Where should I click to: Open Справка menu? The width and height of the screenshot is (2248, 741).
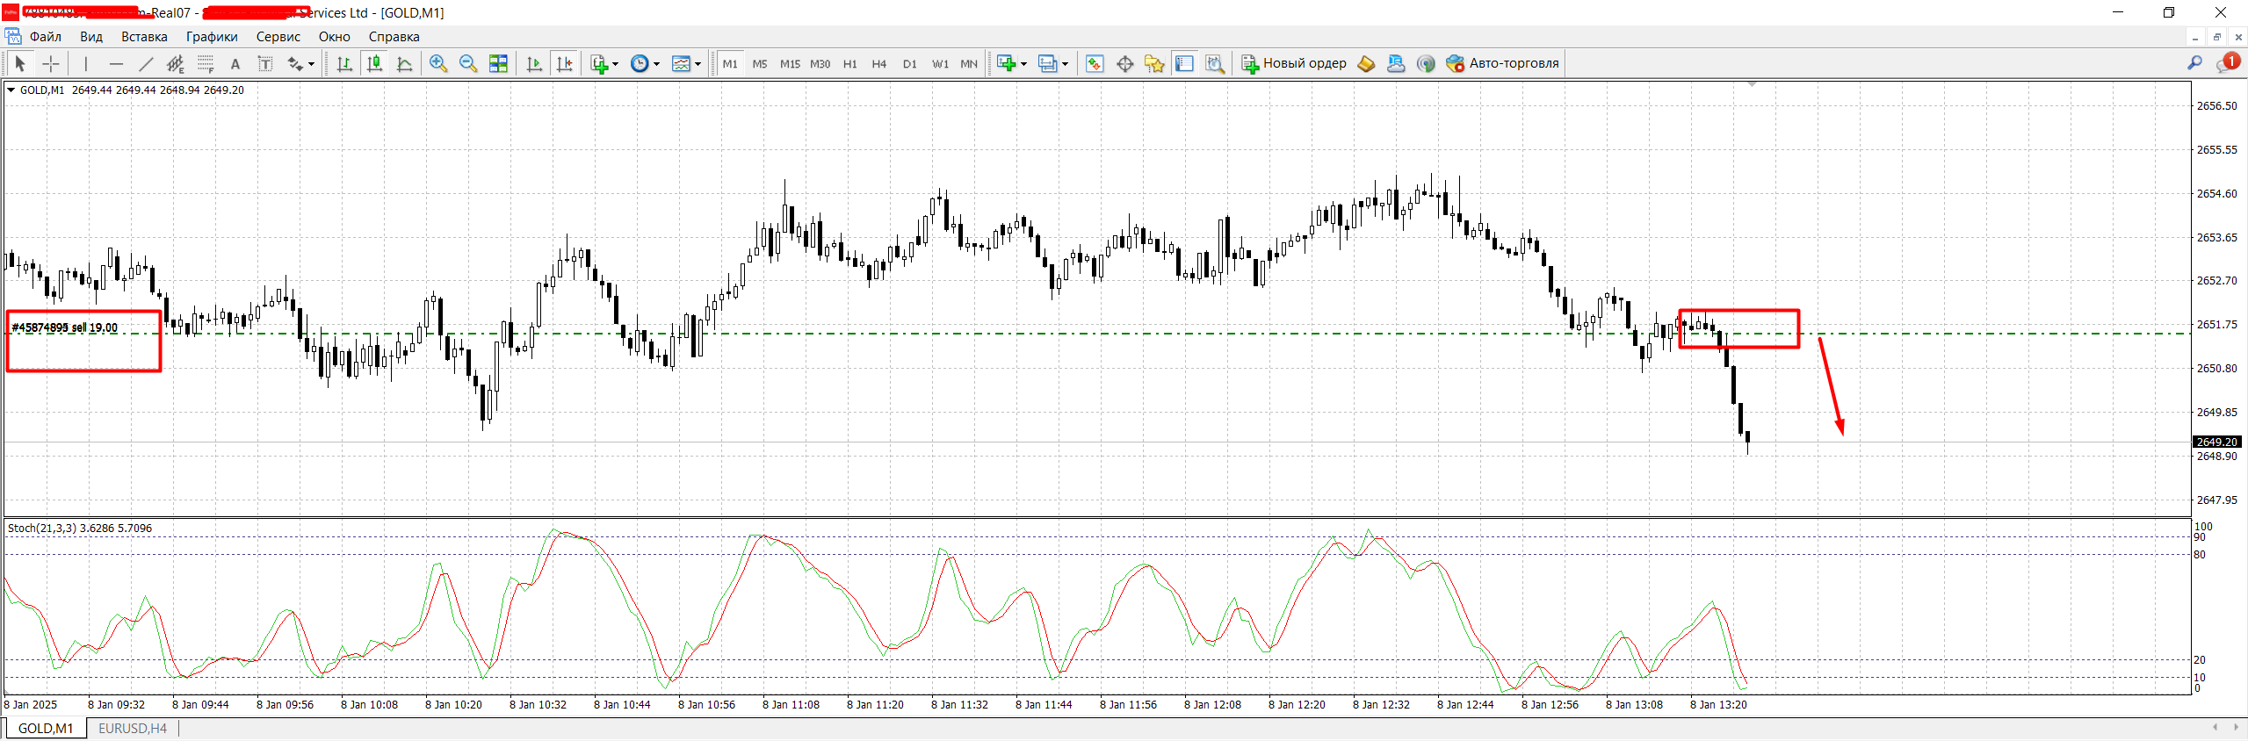[394, 37]
